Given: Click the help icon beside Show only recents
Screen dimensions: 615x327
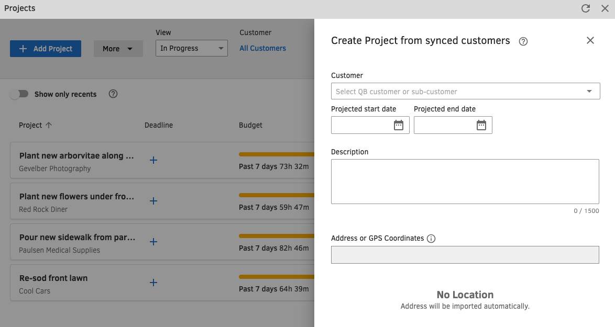Looking at the screenshot, I should tap(113, 94).
